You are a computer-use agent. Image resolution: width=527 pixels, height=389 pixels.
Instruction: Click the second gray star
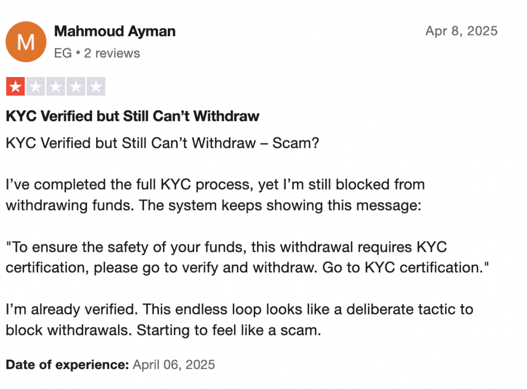[36, 87]
